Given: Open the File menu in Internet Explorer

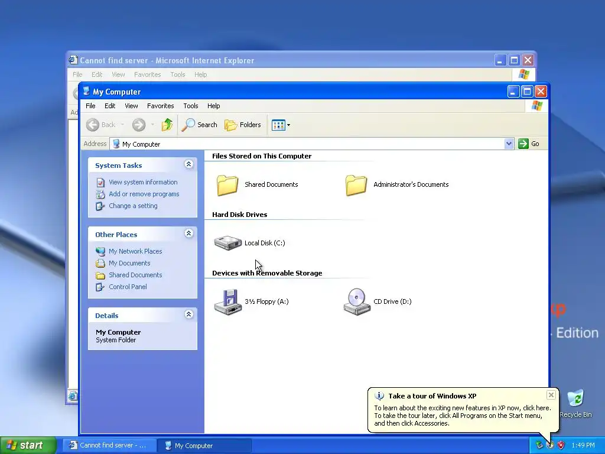Looking at the screenshot, I should (77, 74).
